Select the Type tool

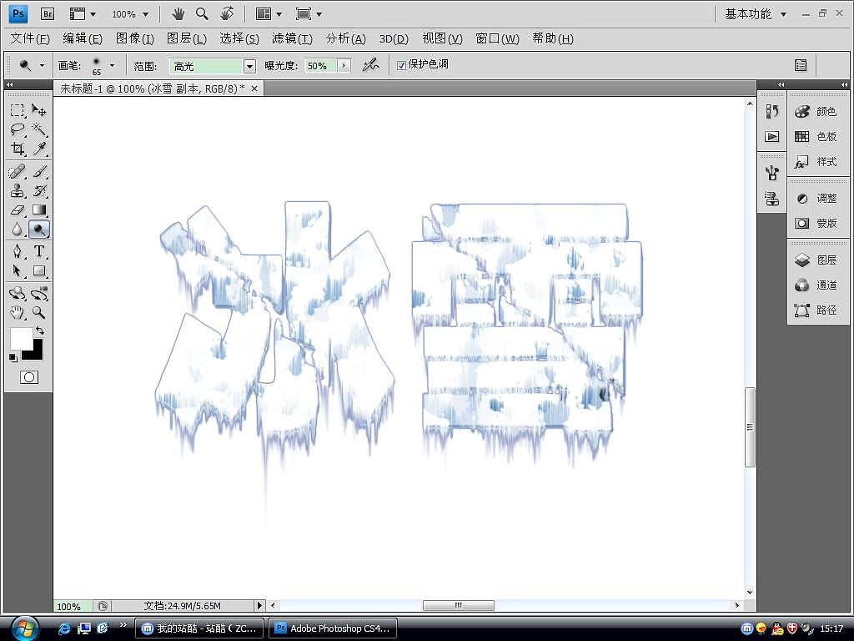(38, 251)
